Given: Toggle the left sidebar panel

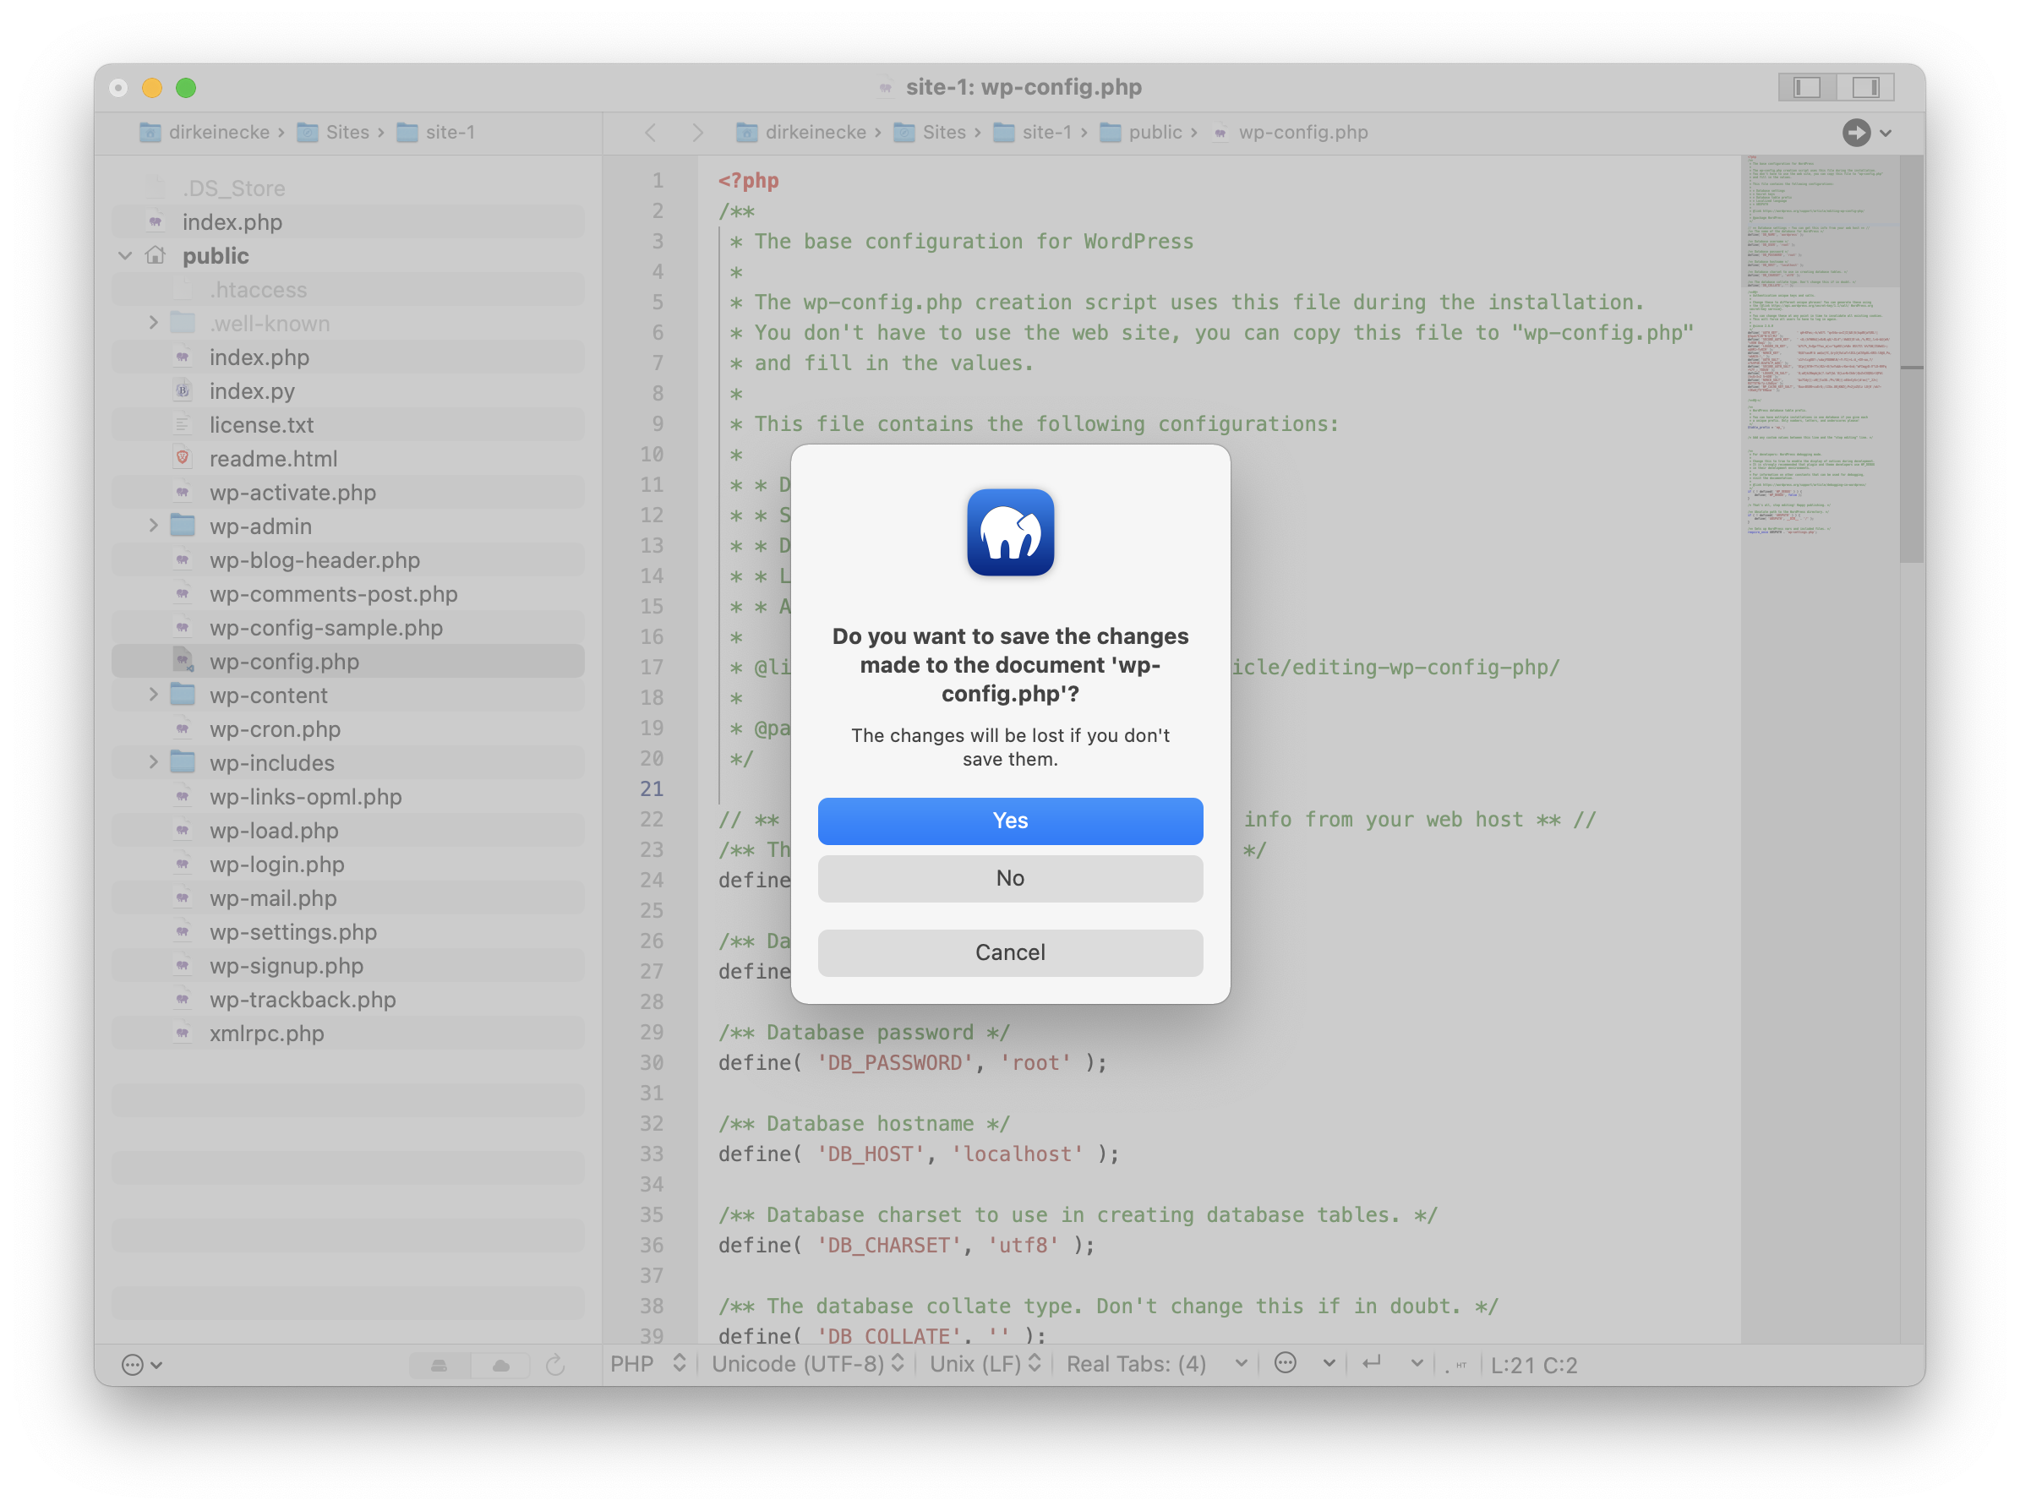Looking at the screenshot, I should 1807,87.
